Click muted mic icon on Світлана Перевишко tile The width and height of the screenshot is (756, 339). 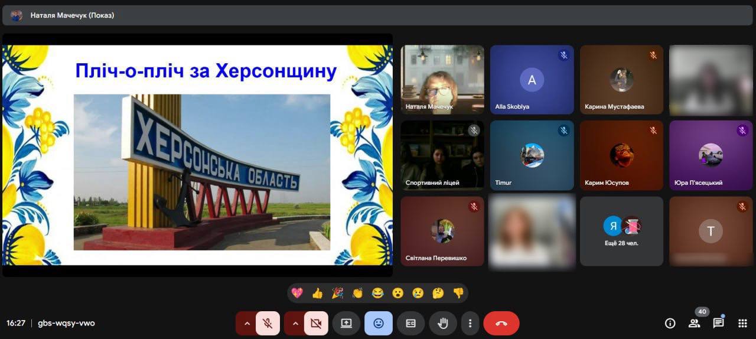click(474, 207)
